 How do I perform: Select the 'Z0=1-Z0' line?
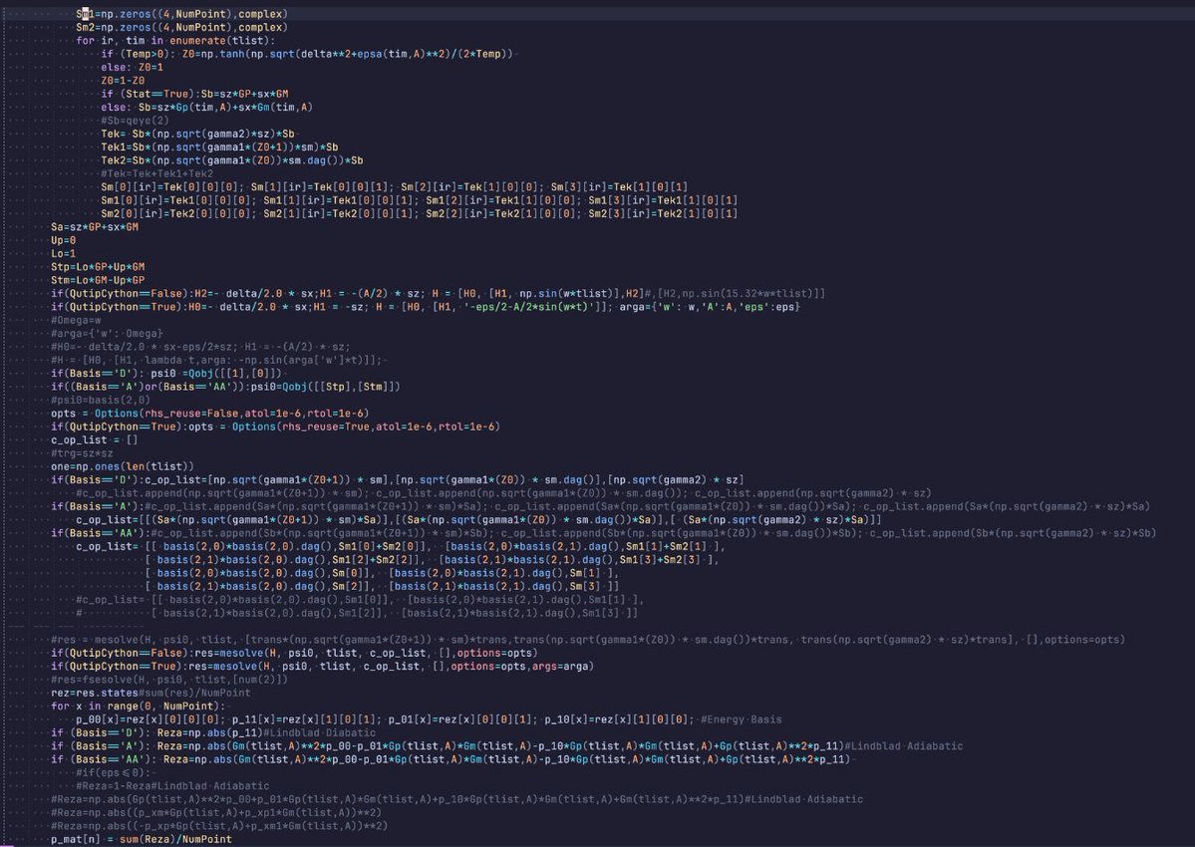click(123, 81)
